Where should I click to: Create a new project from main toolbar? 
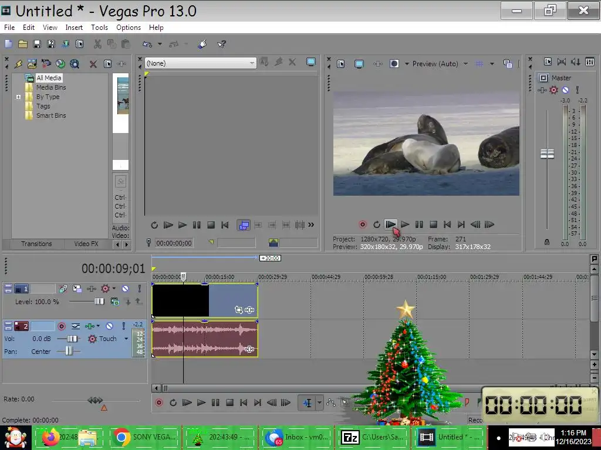(x=8, y=44)
